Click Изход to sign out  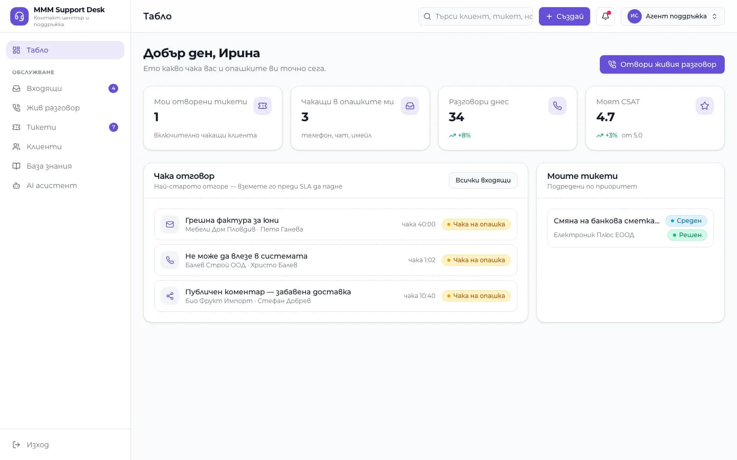(x=65, y=445)
